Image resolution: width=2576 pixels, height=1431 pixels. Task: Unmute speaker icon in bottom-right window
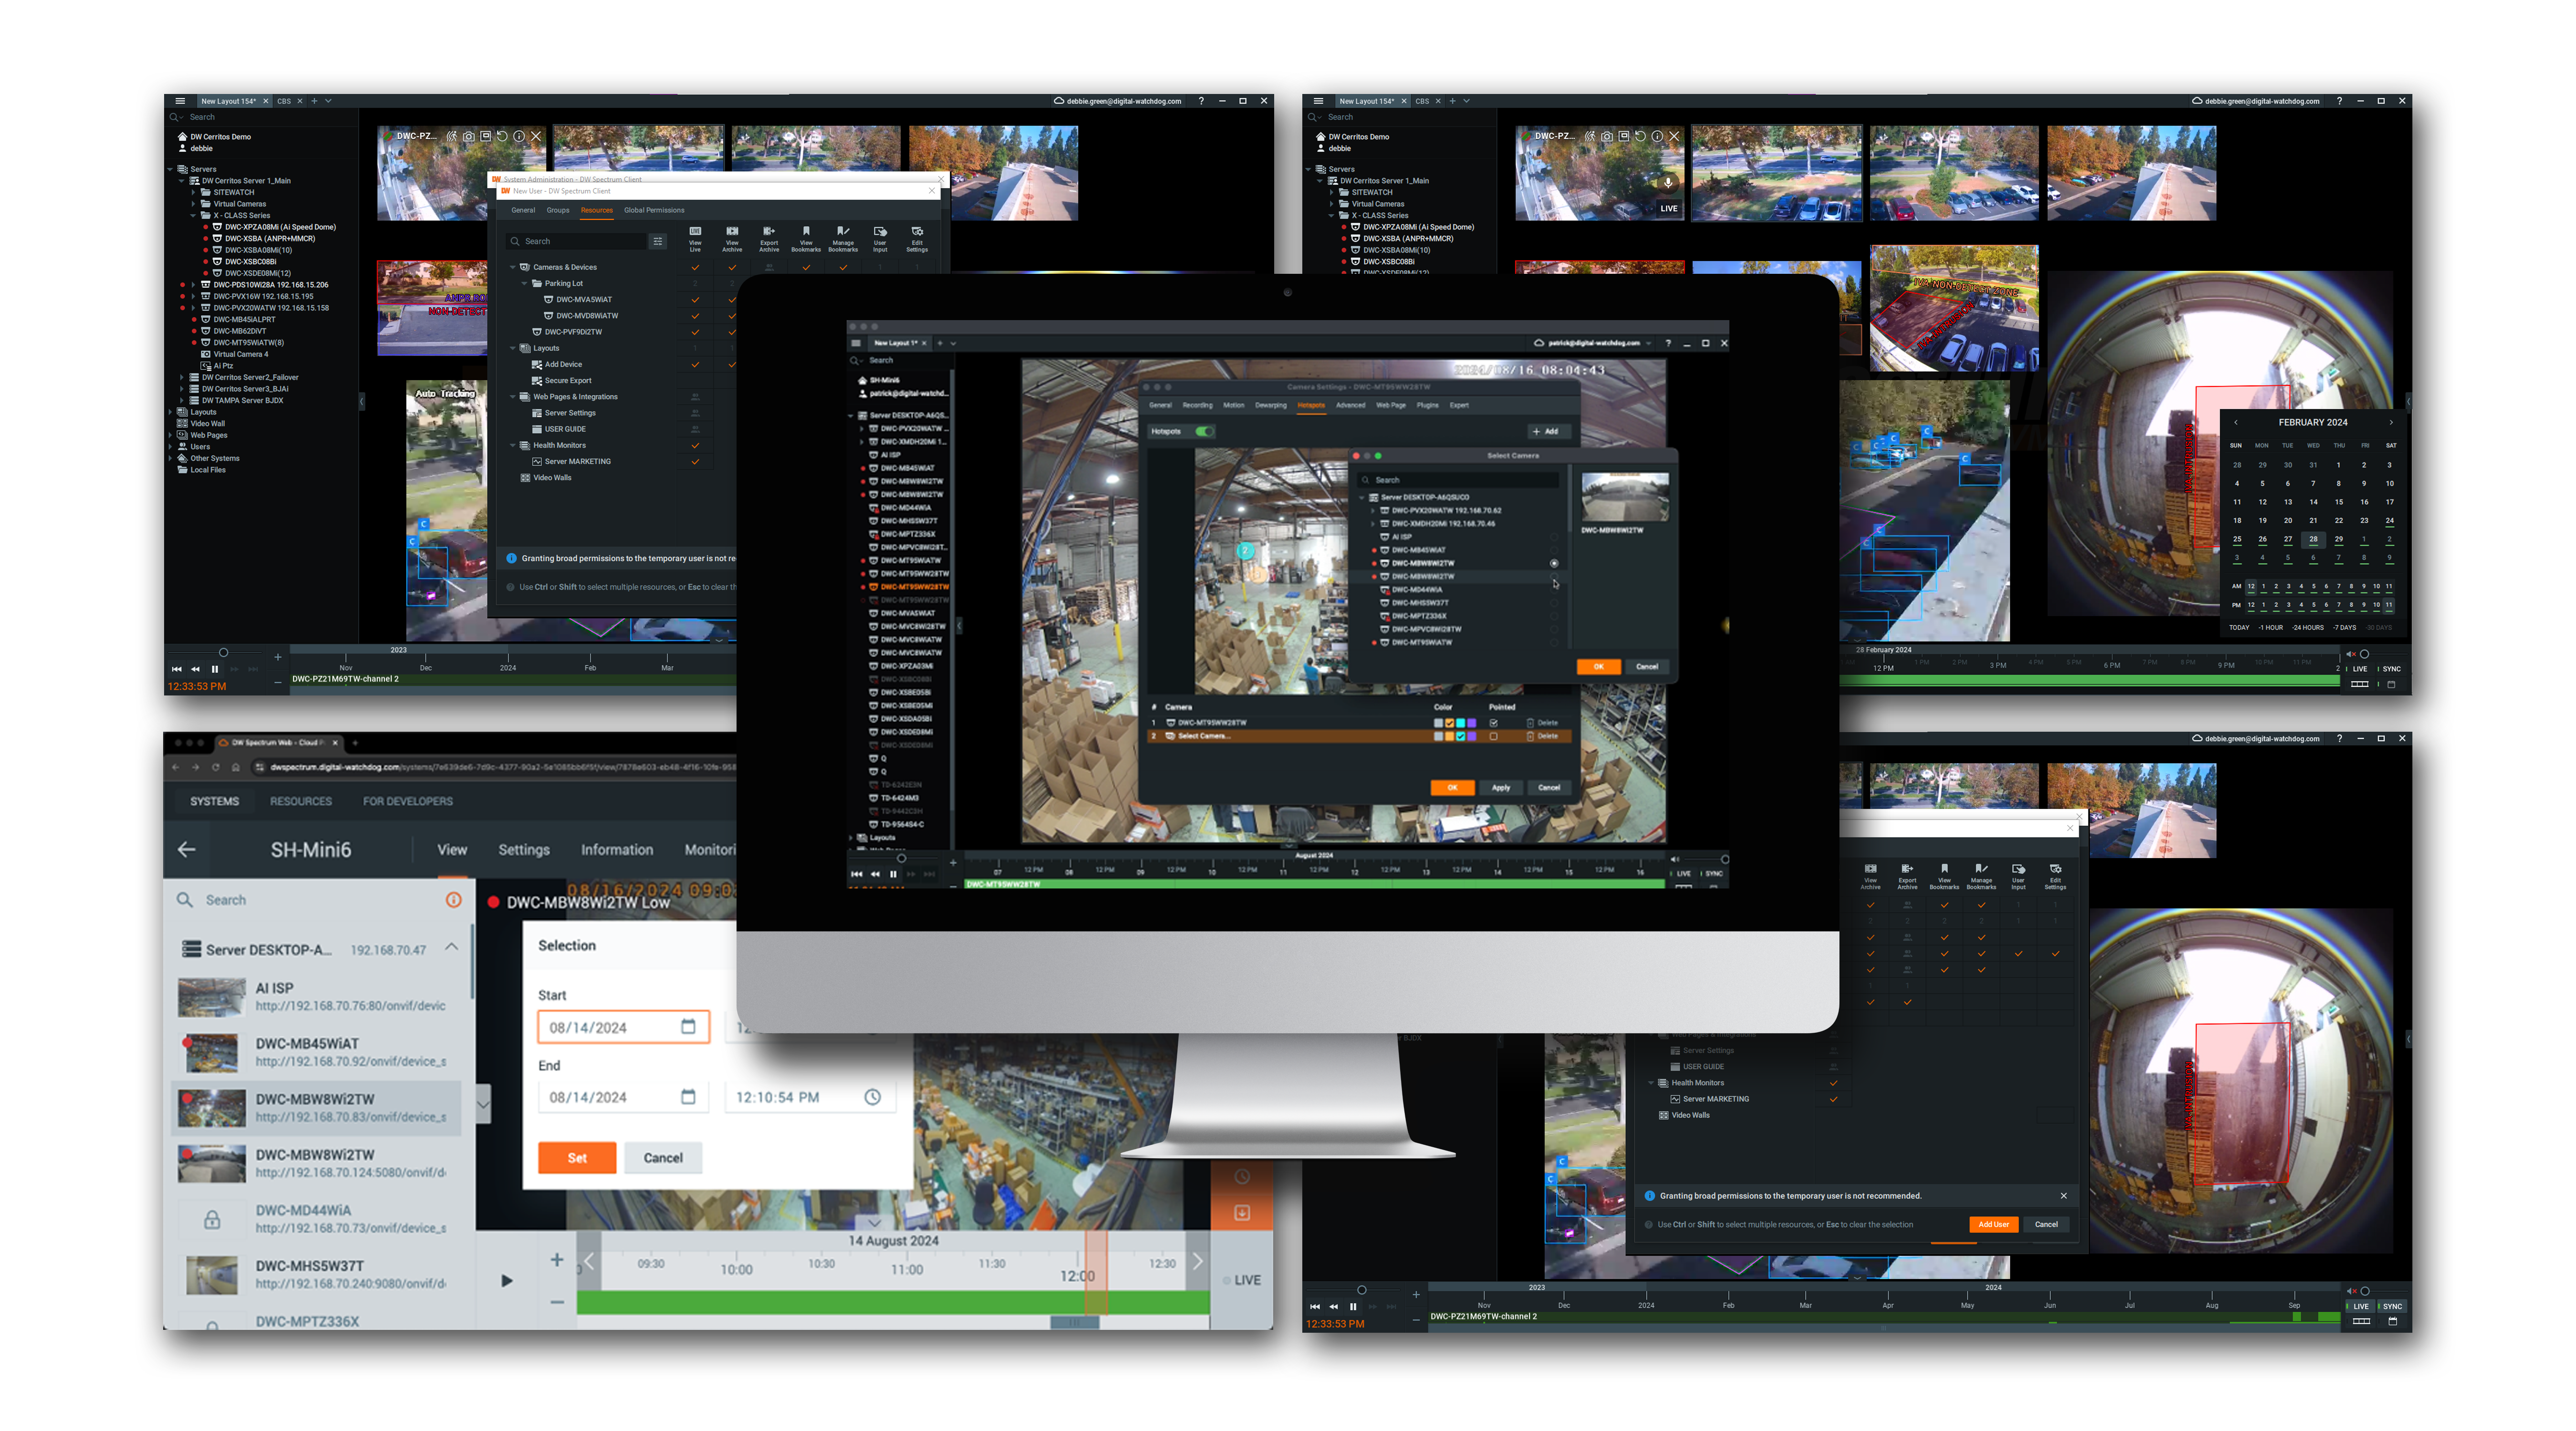point(2352,1291)
